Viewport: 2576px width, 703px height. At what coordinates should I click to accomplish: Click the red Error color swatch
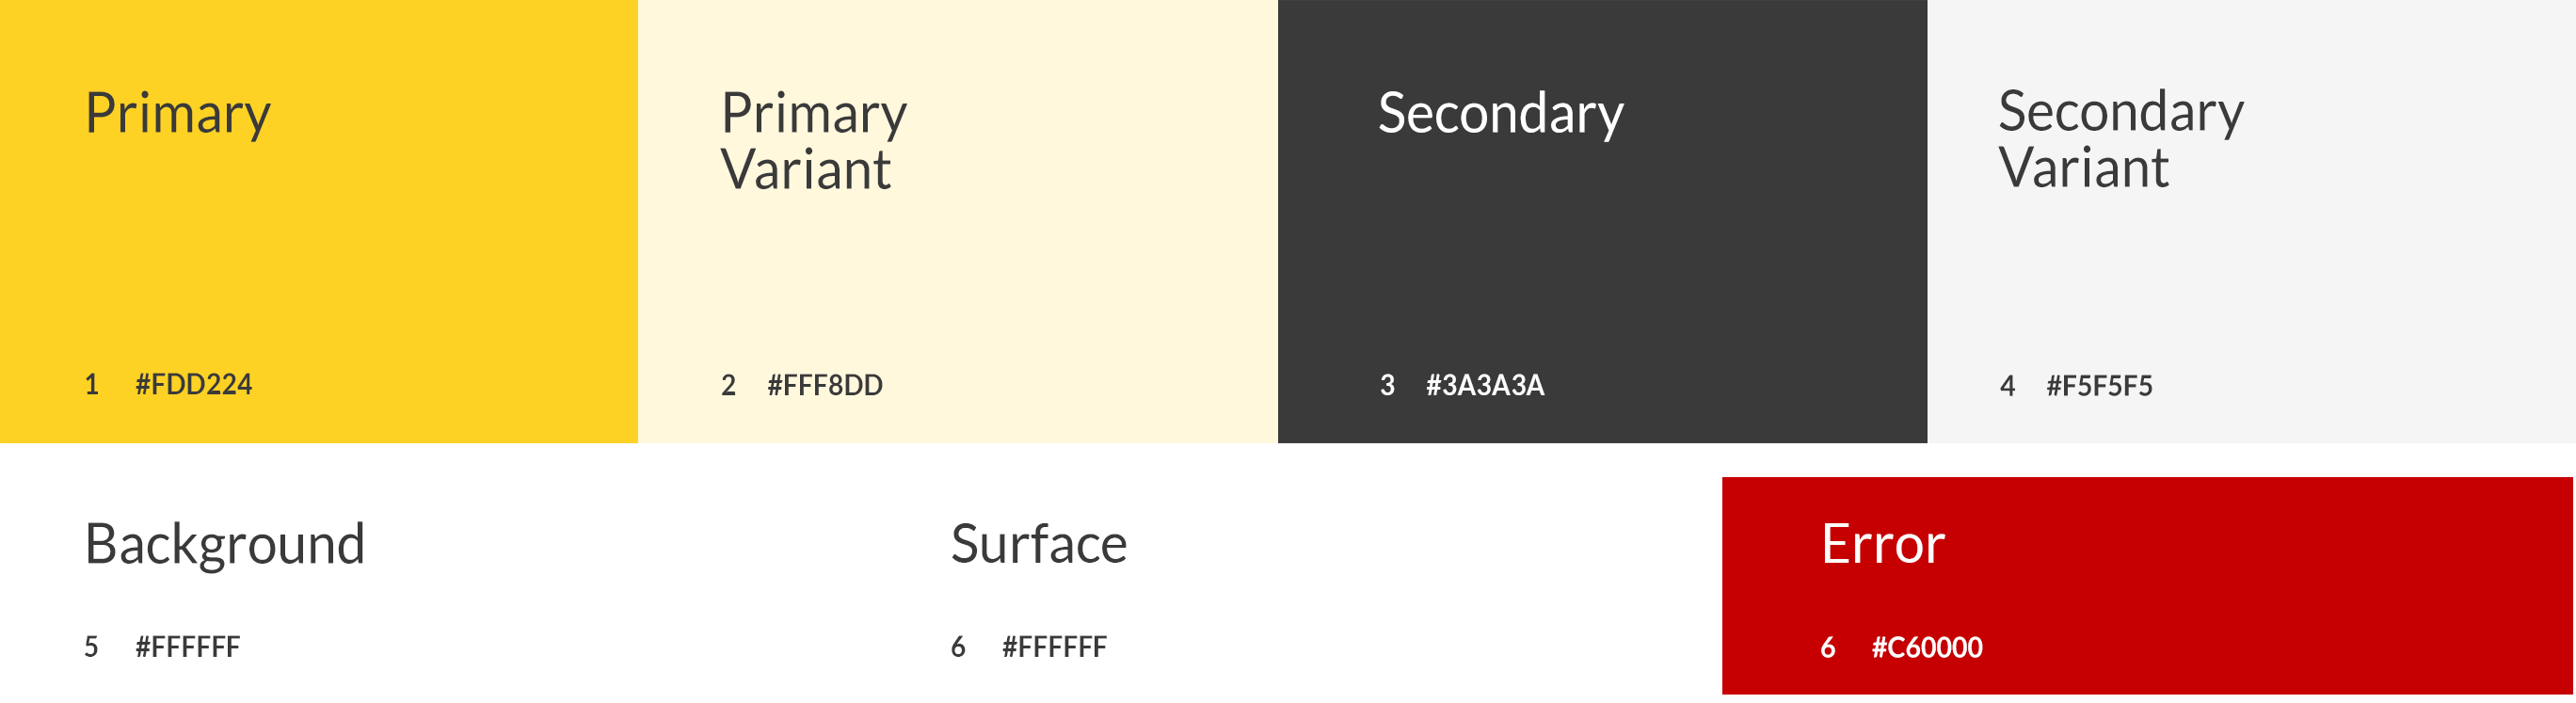[x=2147, y=585]
